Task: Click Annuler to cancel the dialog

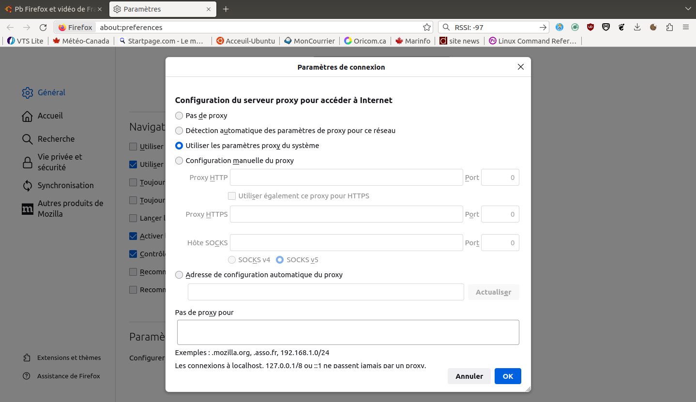Action: coord(469,376)
